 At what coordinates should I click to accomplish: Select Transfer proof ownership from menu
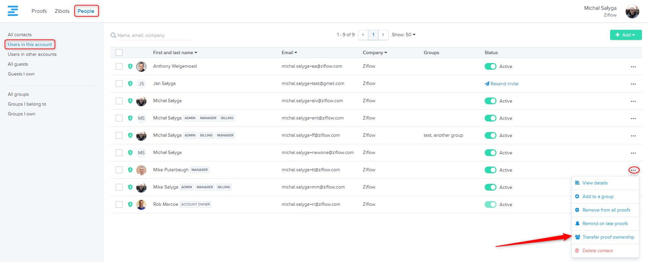[x=608, y=237]
